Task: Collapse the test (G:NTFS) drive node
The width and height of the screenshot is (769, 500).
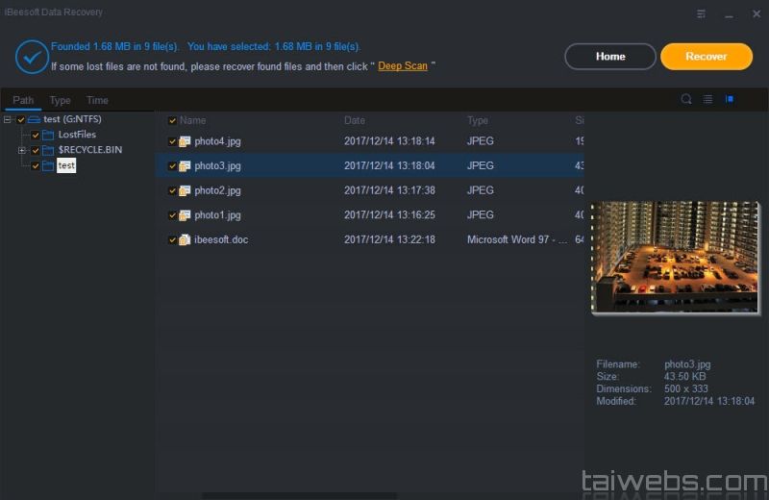Action: [8, 119]
